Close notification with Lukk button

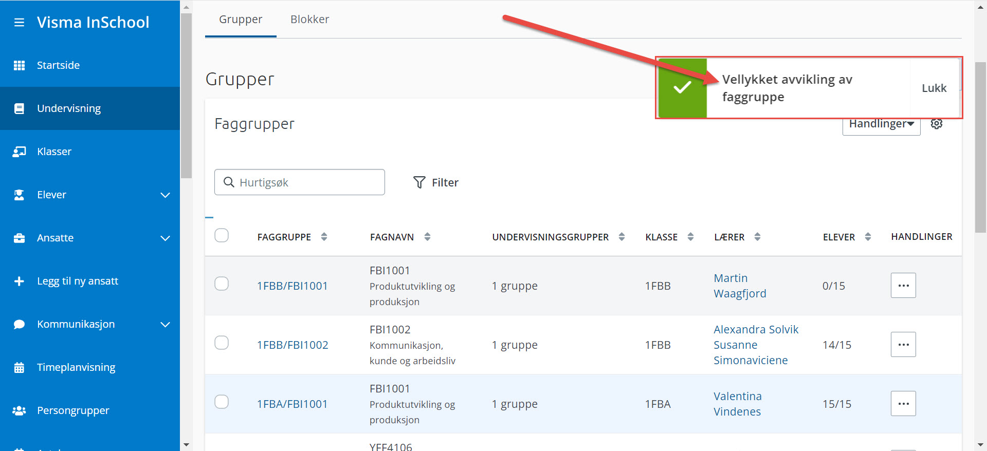[934, 88]
